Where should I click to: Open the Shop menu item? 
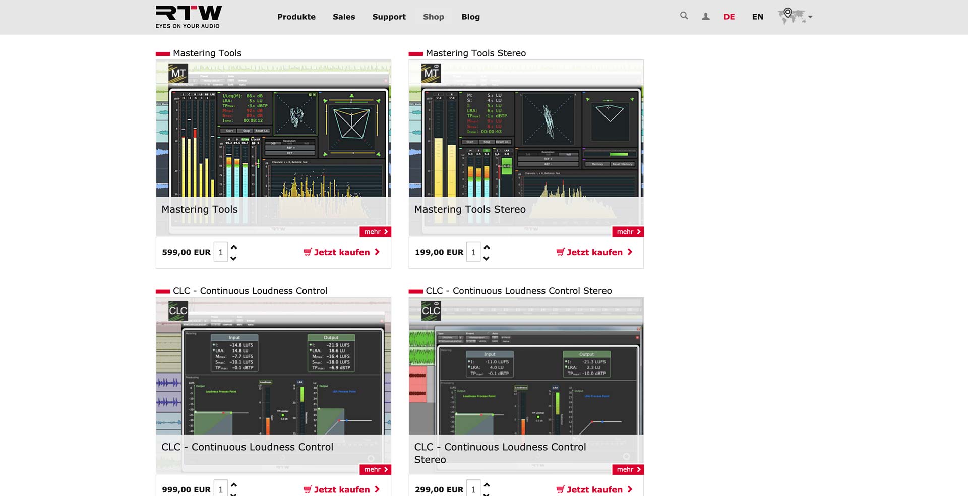pos(434,17)
